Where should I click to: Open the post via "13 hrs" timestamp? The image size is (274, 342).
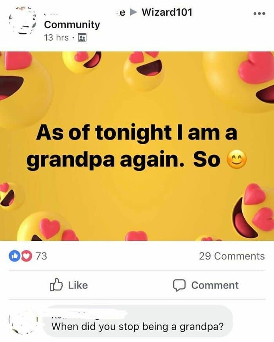56,38
